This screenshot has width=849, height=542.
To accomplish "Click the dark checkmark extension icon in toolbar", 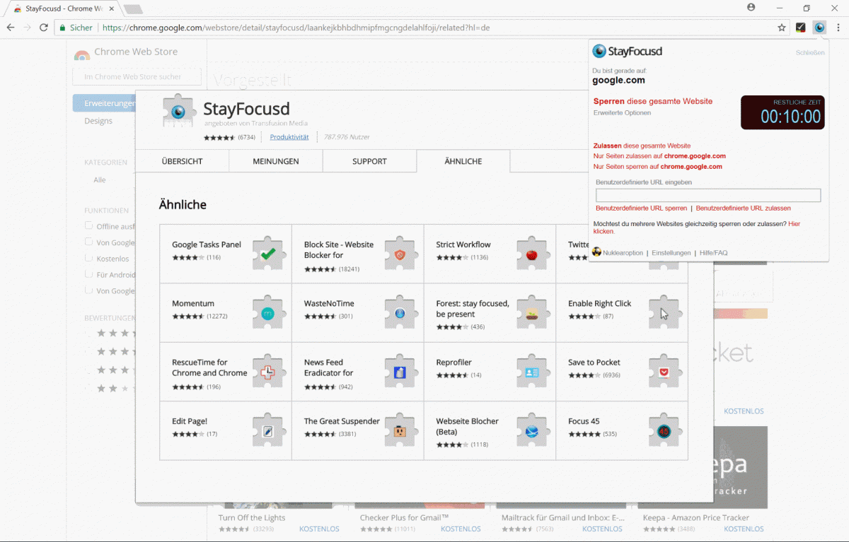I will click(x=801, y=28).
